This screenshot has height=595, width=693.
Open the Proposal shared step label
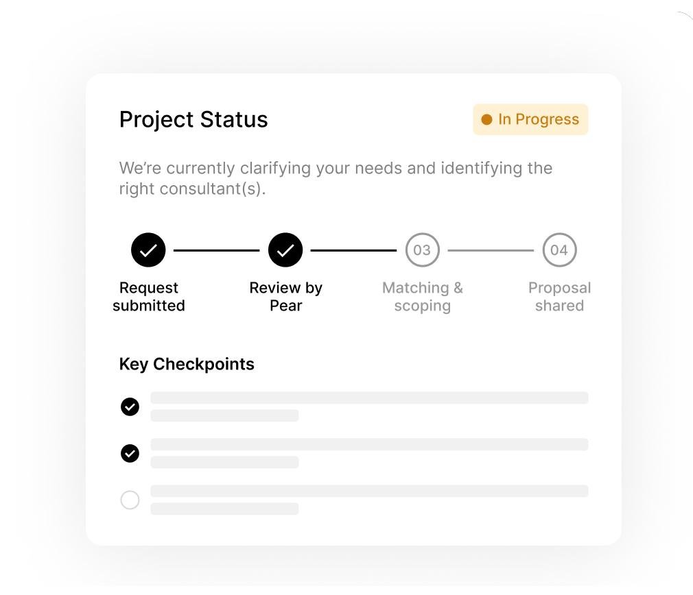point(559,297)
